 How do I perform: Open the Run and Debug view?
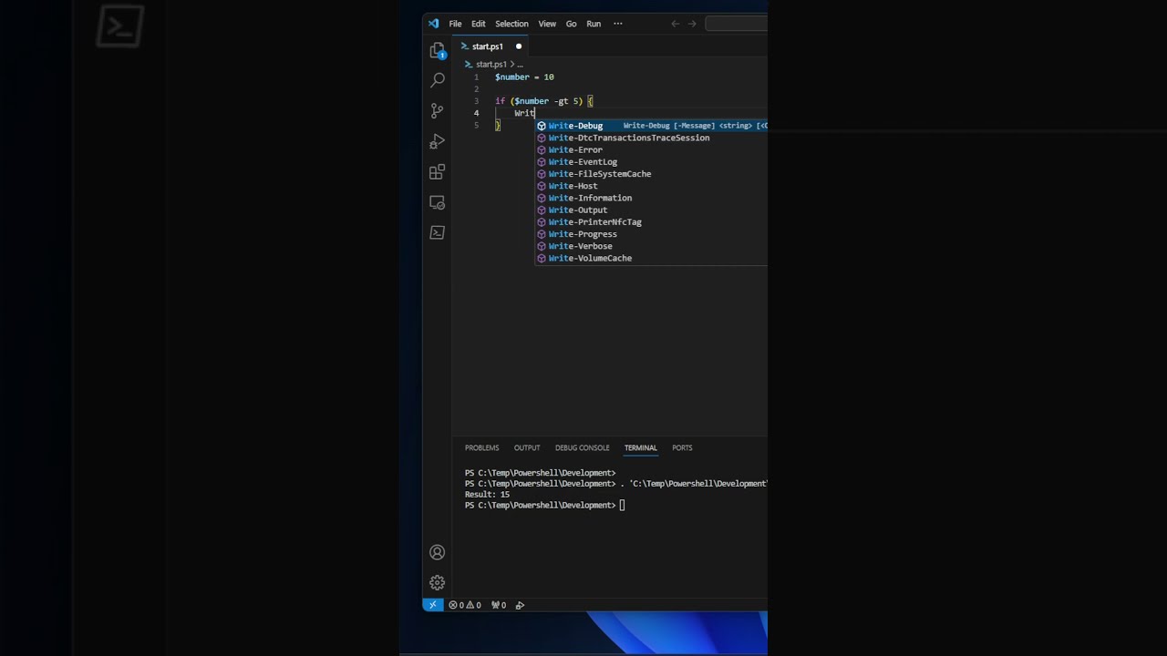click(x=438, y=142)
